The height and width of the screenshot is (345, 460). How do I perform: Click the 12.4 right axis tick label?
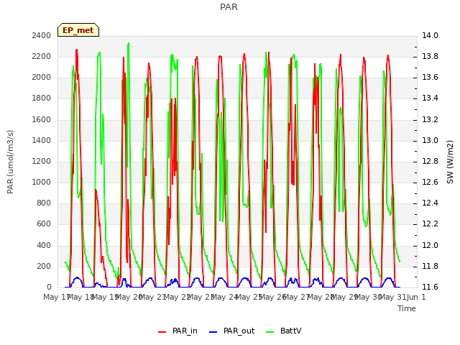pos(430,203)
